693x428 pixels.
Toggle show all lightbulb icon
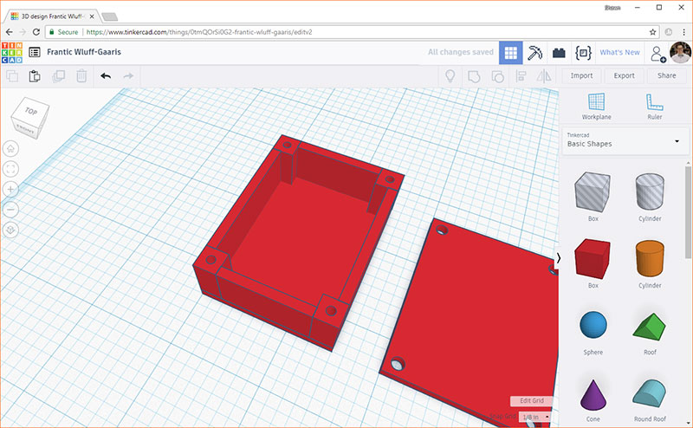[x=450, y=76]
